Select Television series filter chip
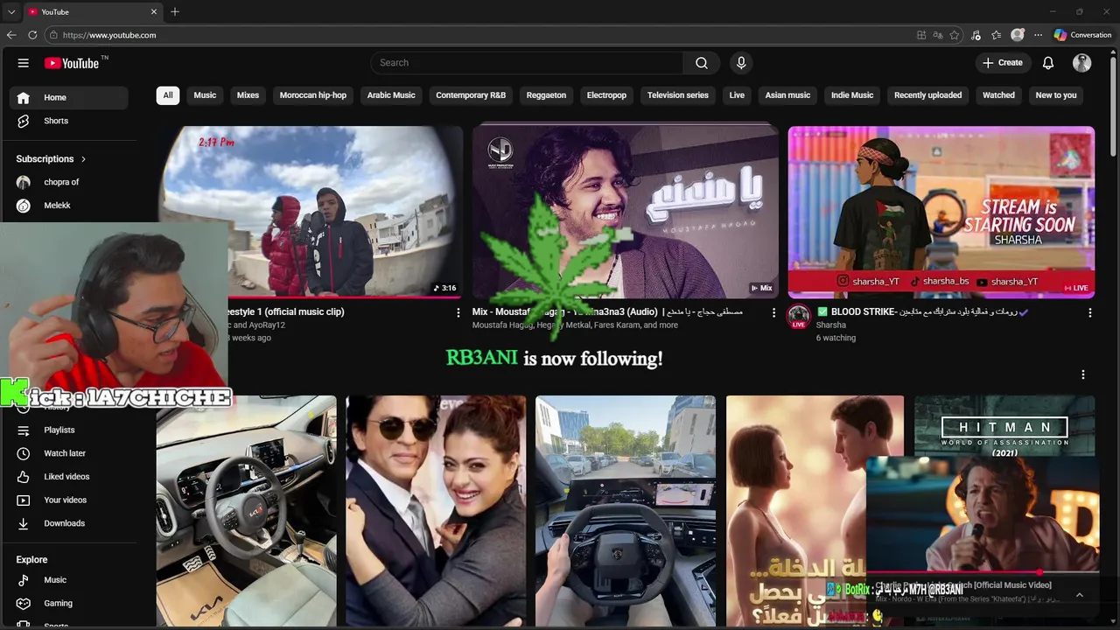Viewport: 1120px width, 630px height. (678, 95)
